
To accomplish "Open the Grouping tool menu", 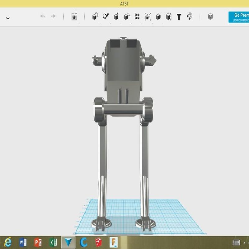I will (148, 16).
